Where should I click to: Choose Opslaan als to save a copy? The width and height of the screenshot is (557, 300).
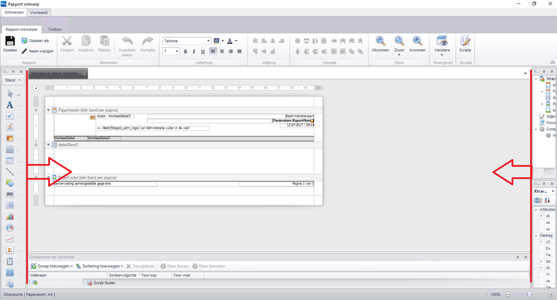(x=35, y=41)
